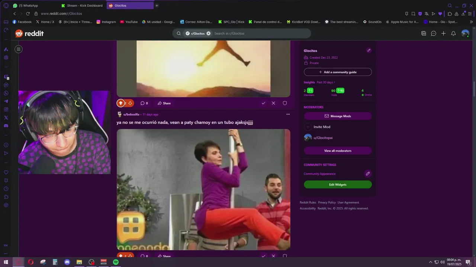Share the first post
This screenshot has width=476, height=267.
(x=164, y=103)
